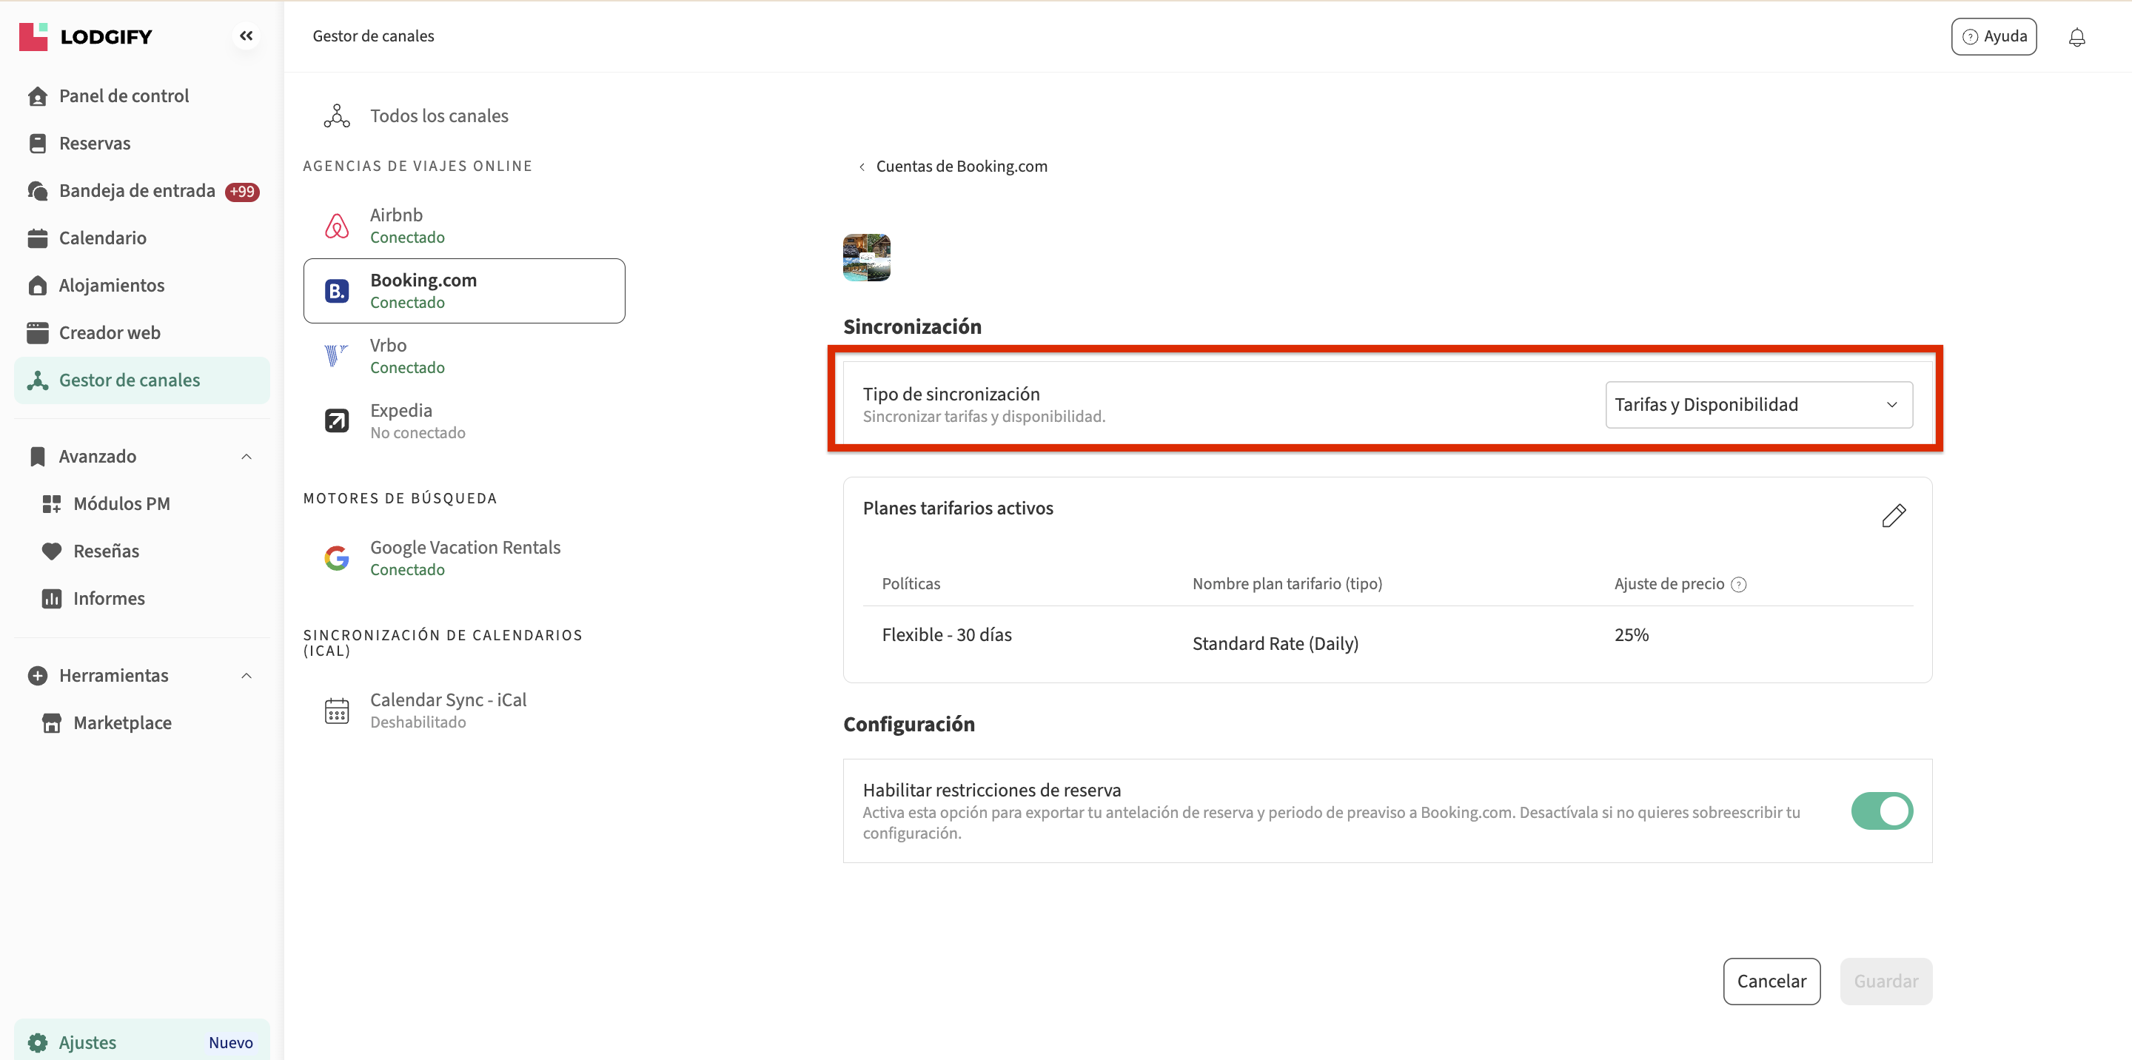Image resolution: width=2132 pixels, height=1060 pixels.
Task: Click the Lodgify logo
Action: click(x=86, y=36)
